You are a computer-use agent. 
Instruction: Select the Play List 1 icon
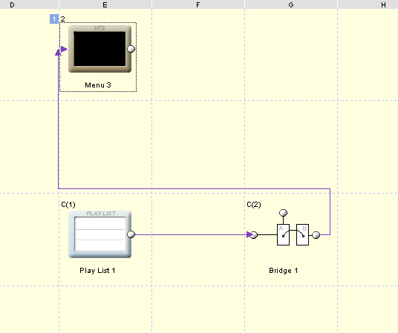(x=99, y=234)
